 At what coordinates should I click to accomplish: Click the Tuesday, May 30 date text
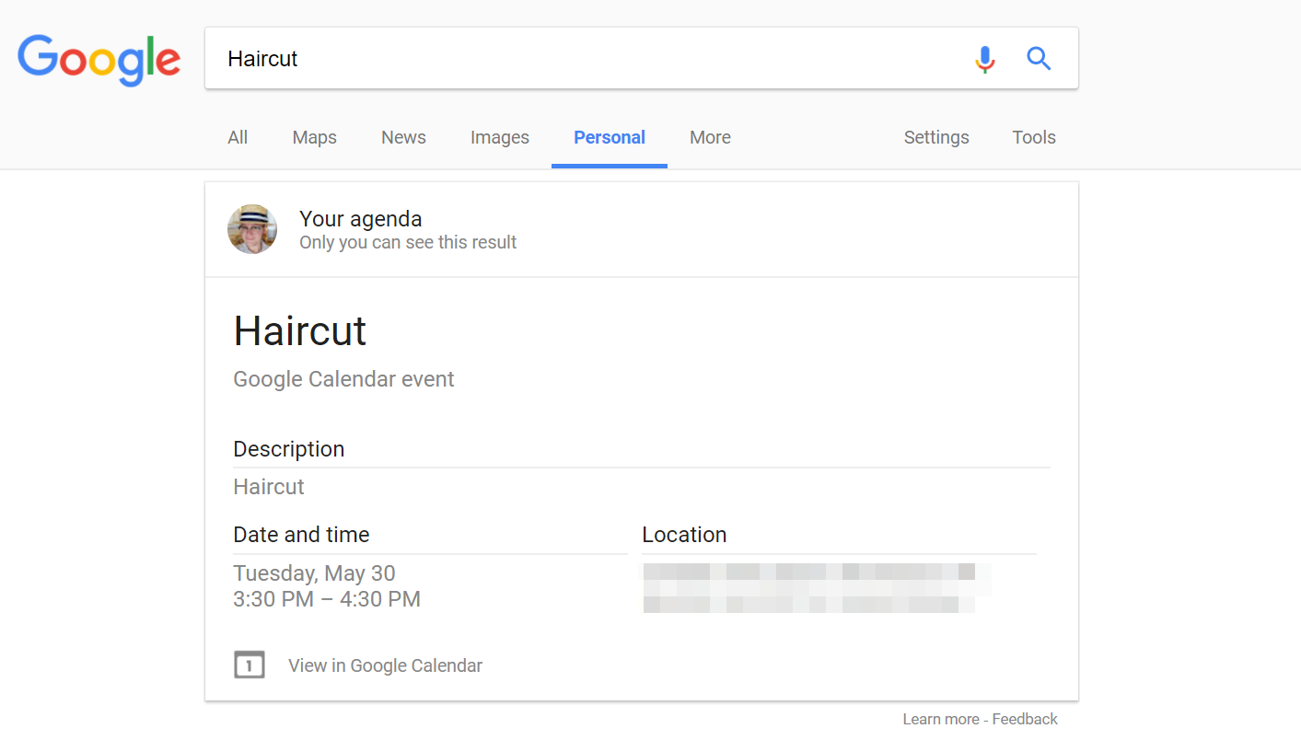click(314, 573)
